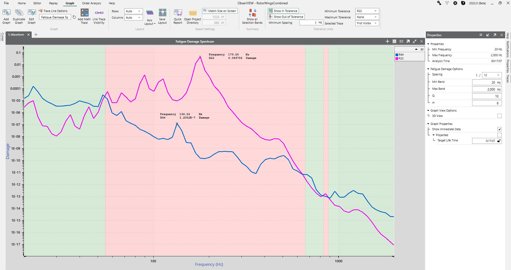Open Minimum Tolerance R22 dropdown

[367, 11]
